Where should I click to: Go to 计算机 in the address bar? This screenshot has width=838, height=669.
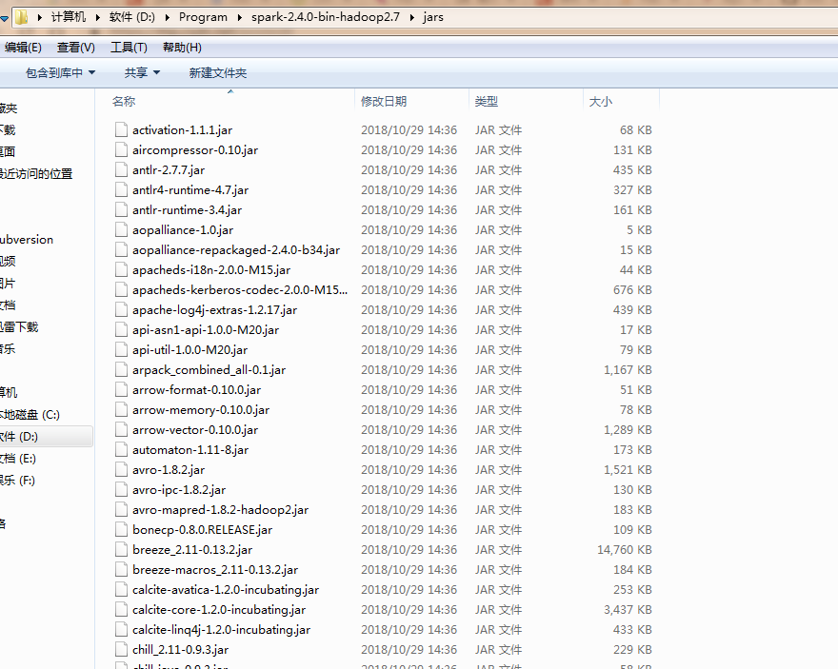[x=69, y=17]
